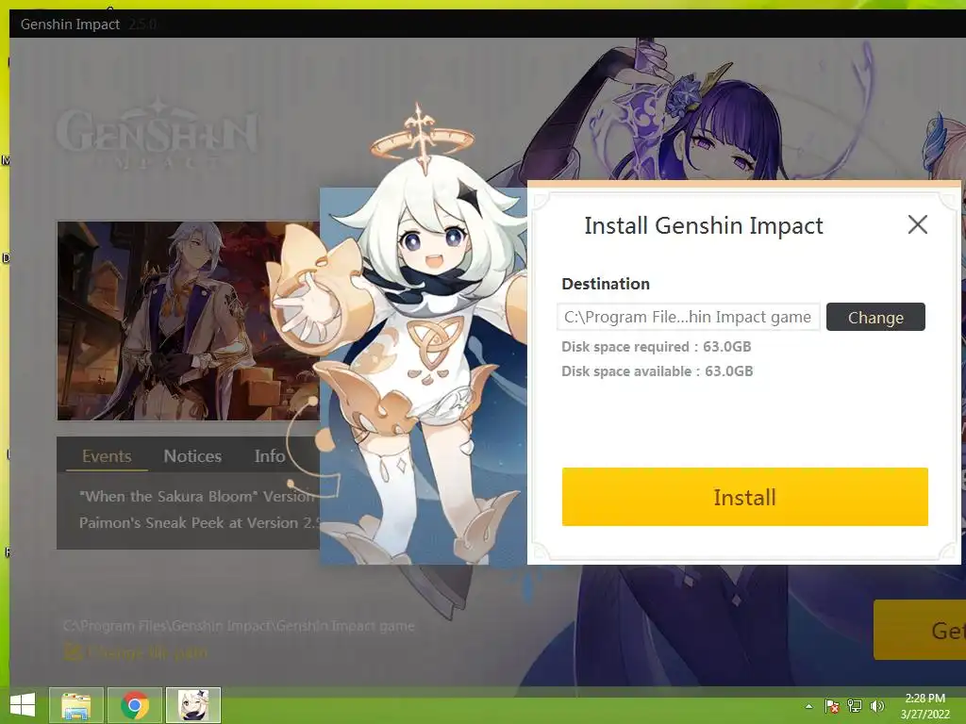This screenshot has width=966, height=724.
Task: Click the Change destination button
Action: pos(875,317)
